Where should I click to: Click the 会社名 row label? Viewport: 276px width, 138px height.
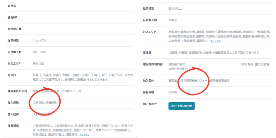[12, 6]
